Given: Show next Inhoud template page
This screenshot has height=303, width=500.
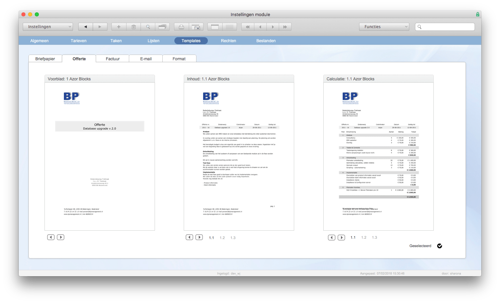Looking at the screenshot, I should (199, 237).
